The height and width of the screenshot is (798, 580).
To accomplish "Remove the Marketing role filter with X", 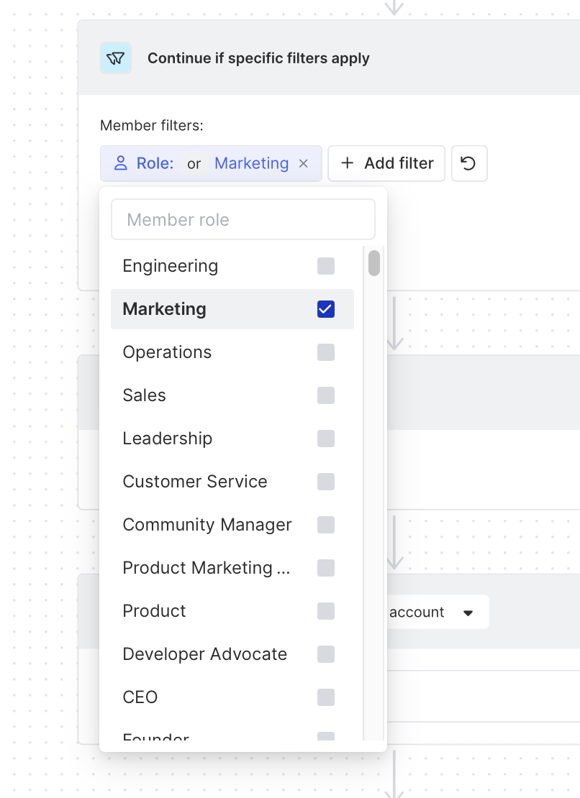I will point(304,164).
